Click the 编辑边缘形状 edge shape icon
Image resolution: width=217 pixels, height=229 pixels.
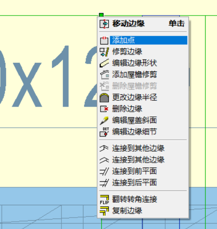click(104, 63)
